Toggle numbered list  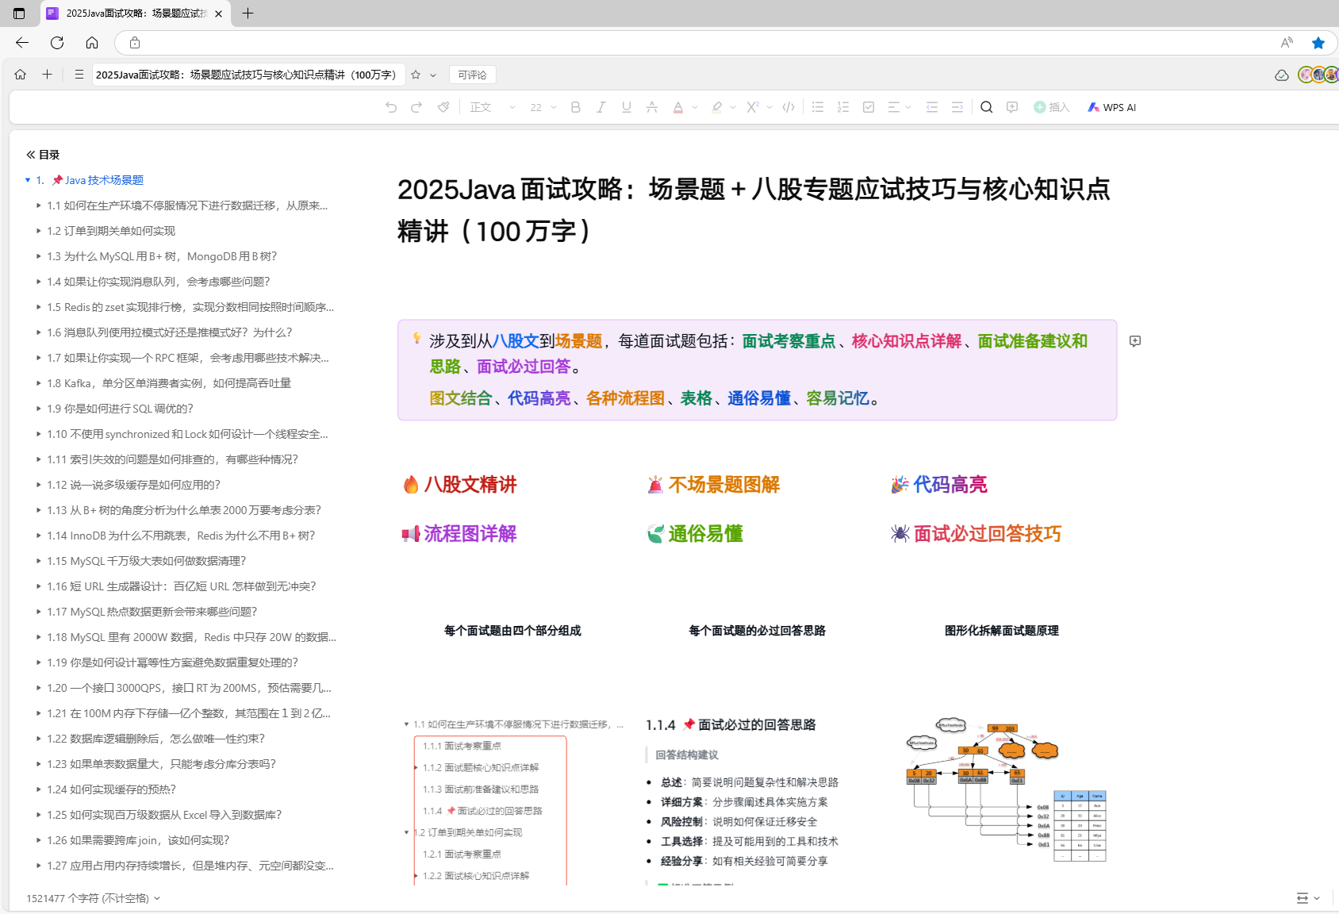point(843,107)
